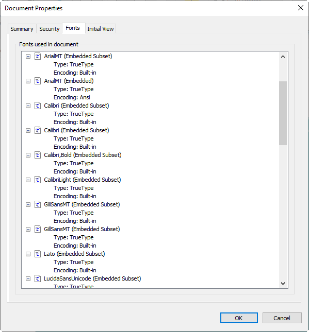
Task: Select 'Type: TrueType' under ArialMT (Embedded)
Action: point(74,90)
